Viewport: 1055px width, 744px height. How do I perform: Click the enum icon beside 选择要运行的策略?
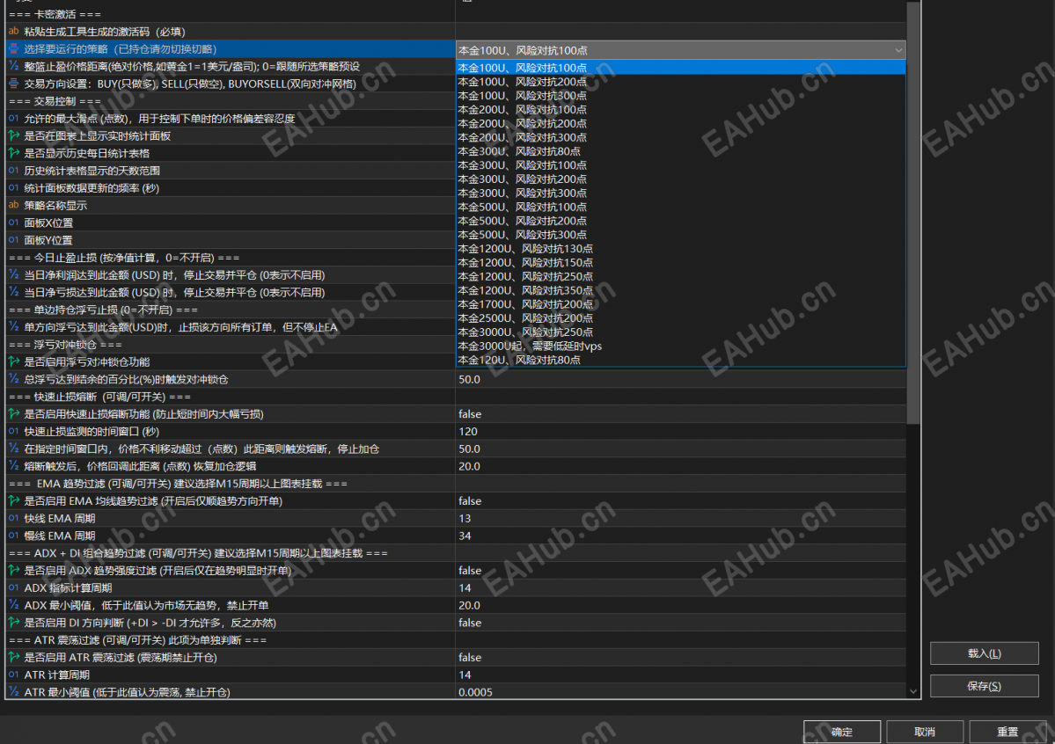(13, 48)
